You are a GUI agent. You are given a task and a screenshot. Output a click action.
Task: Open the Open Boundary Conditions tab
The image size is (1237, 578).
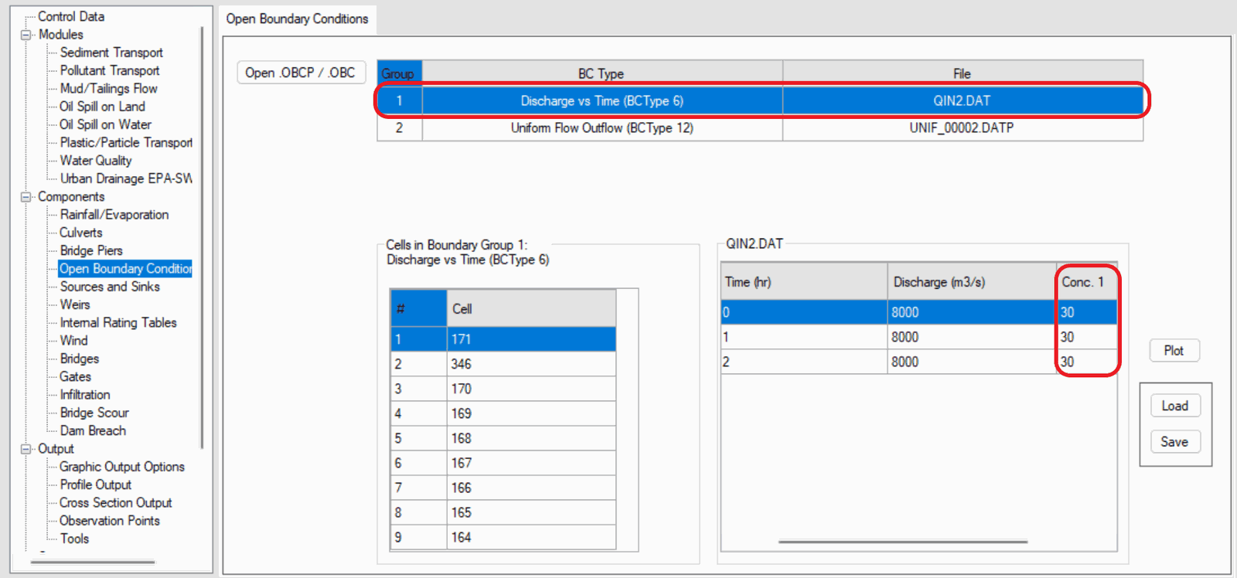click(x=297, y=19)
